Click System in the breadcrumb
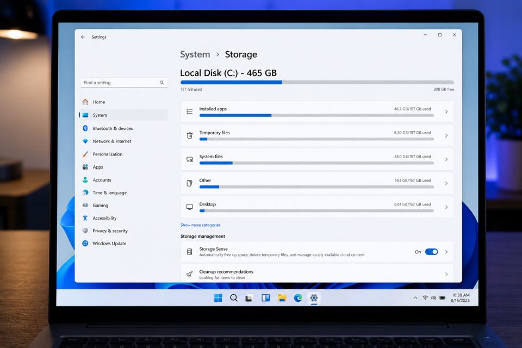 point(195,54)
